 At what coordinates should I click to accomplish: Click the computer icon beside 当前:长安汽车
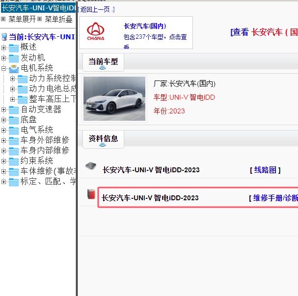[x=4, y=37]
